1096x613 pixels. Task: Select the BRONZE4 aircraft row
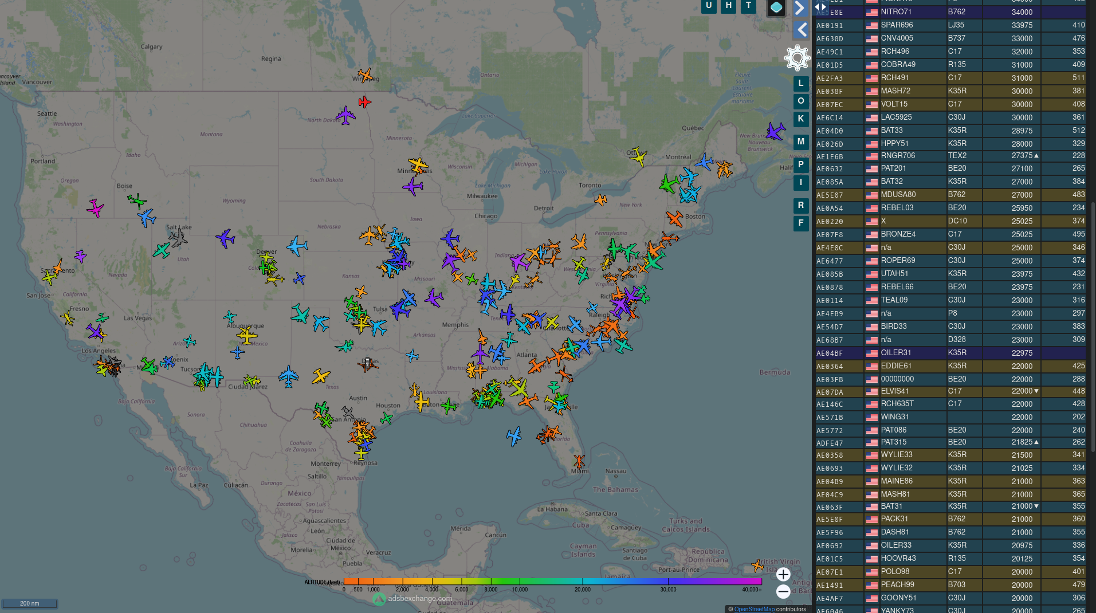(950, 234)
